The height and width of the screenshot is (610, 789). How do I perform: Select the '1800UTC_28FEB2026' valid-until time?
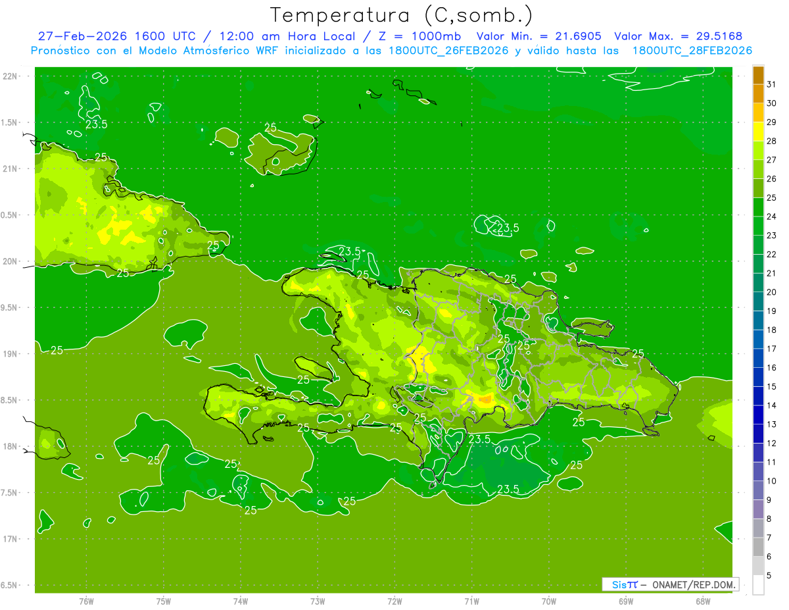tap(692, 51)
